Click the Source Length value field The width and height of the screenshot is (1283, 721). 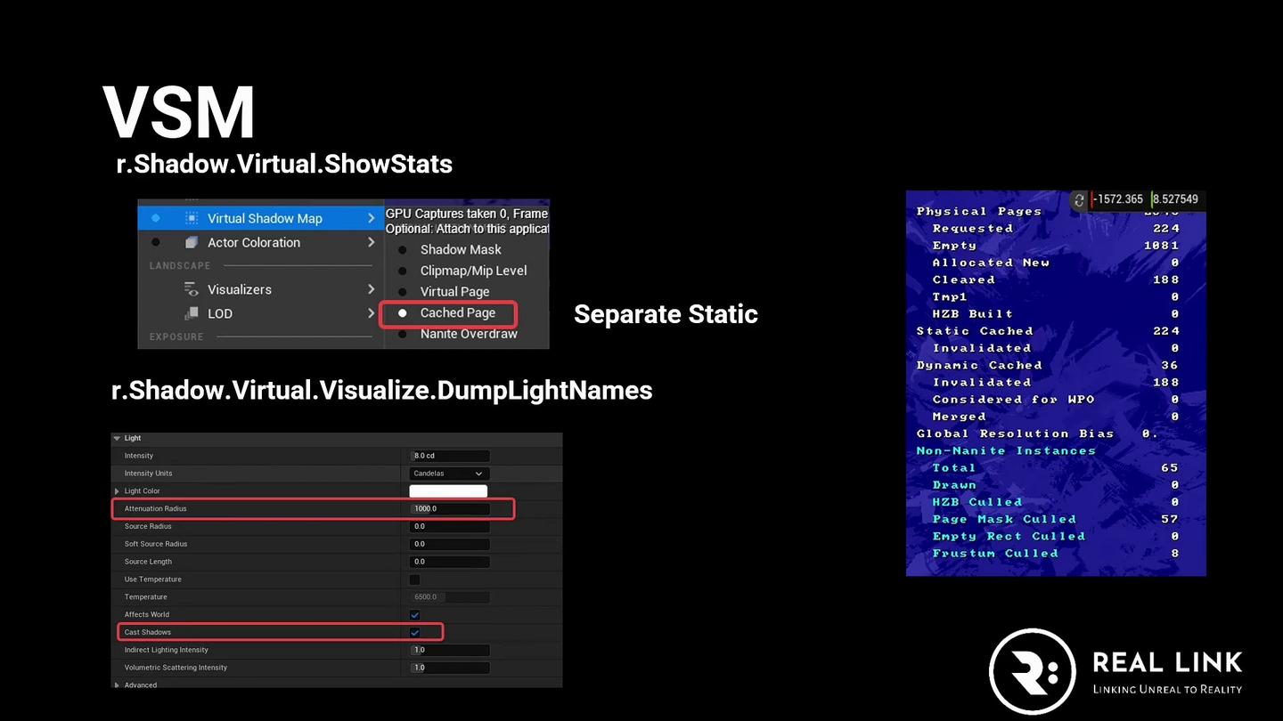pyautogui.click(x=449, y=562)
